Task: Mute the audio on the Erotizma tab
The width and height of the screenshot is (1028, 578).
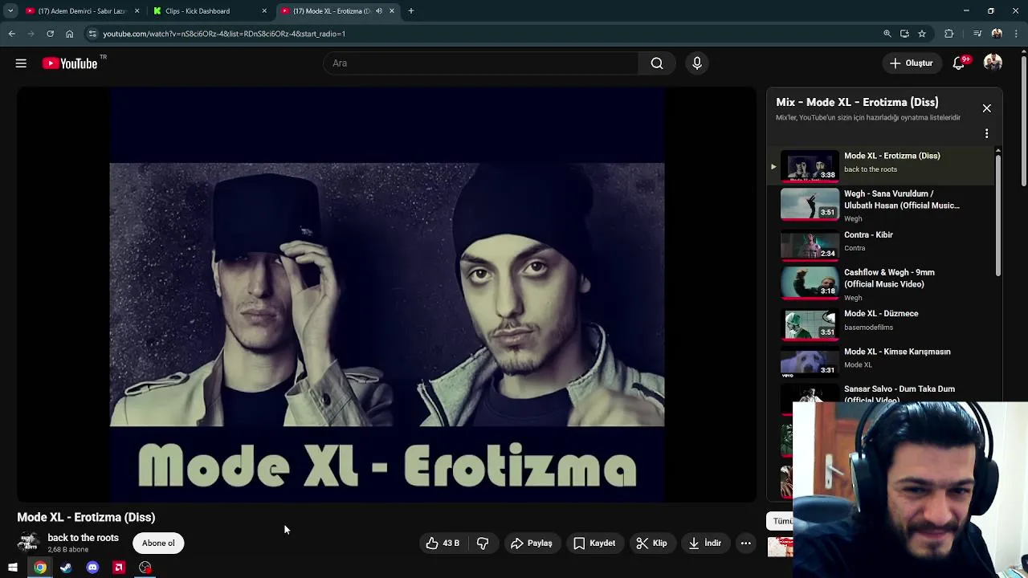Action: 379,11
